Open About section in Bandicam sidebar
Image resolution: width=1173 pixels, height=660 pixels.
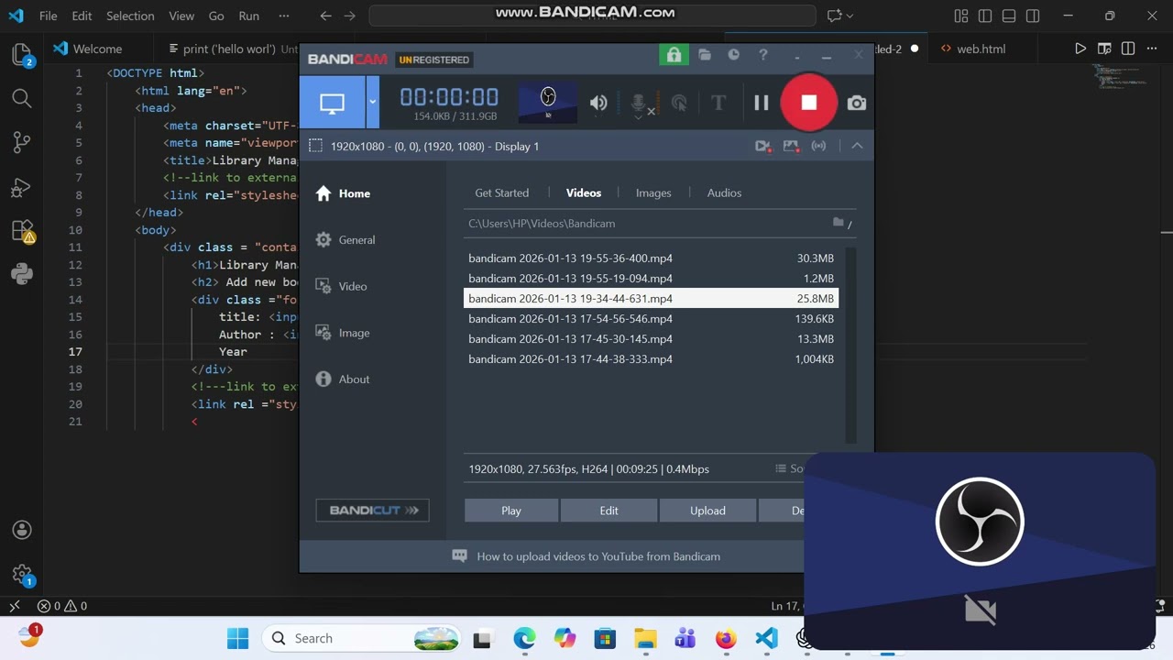click(342, 379)
